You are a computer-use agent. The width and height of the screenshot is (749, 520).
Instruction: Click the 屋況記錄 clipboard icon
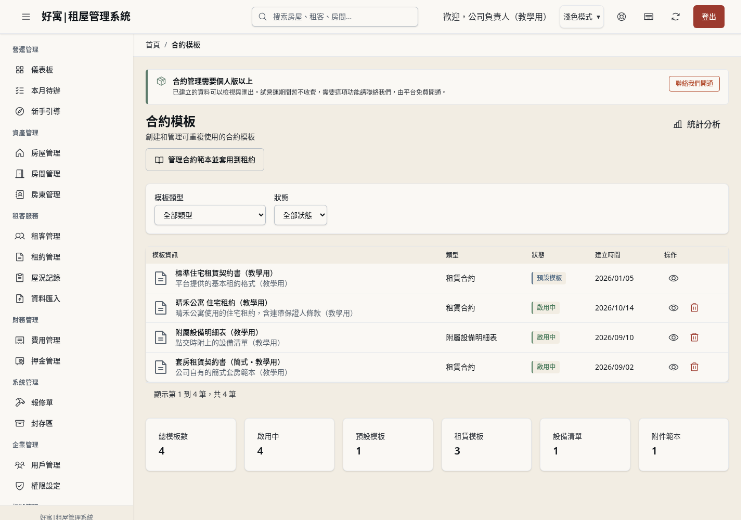pos(20,278)
